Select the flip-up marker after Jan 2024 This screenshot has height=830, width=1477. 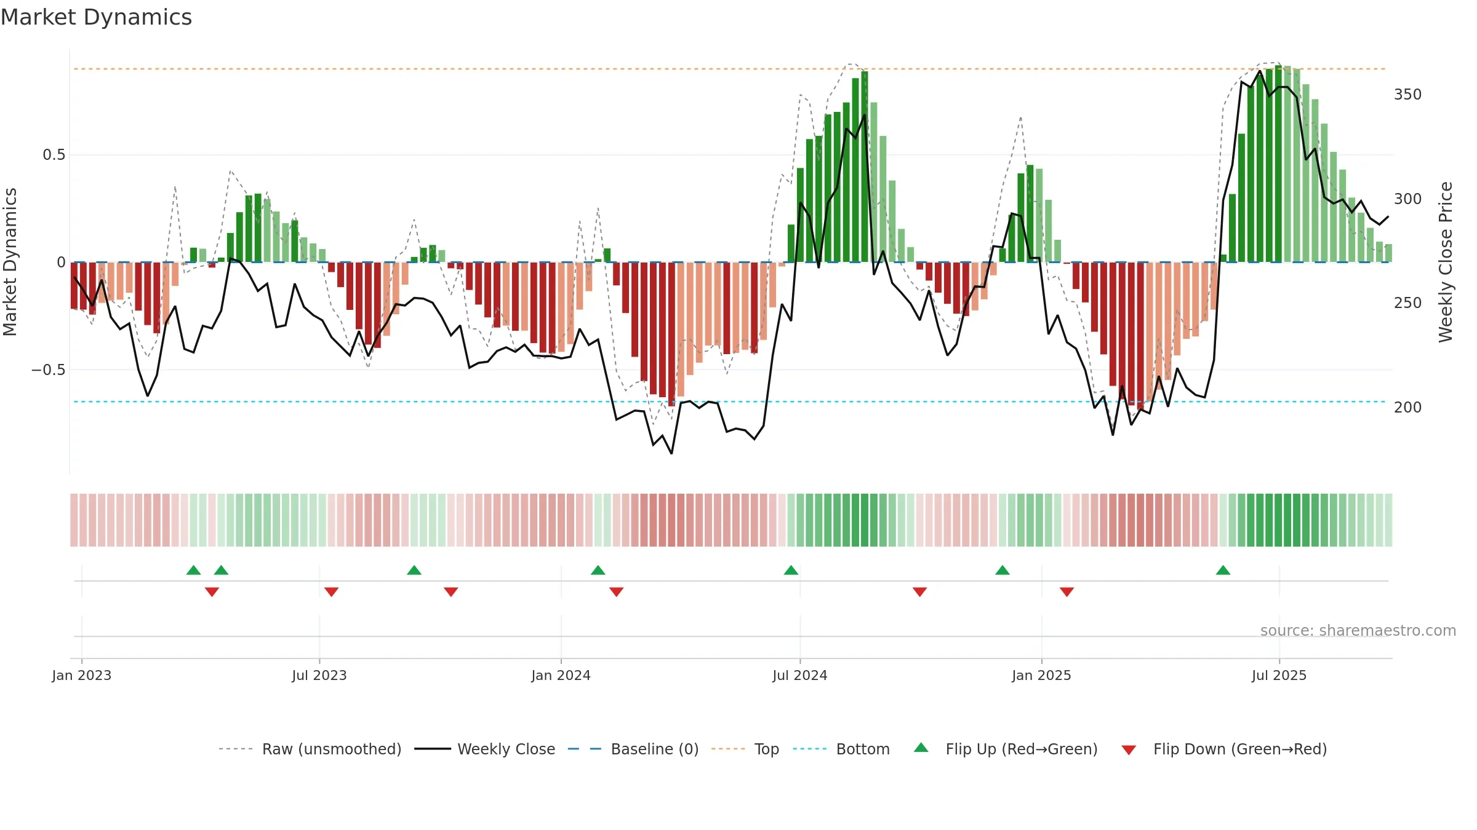pos(598,570)
